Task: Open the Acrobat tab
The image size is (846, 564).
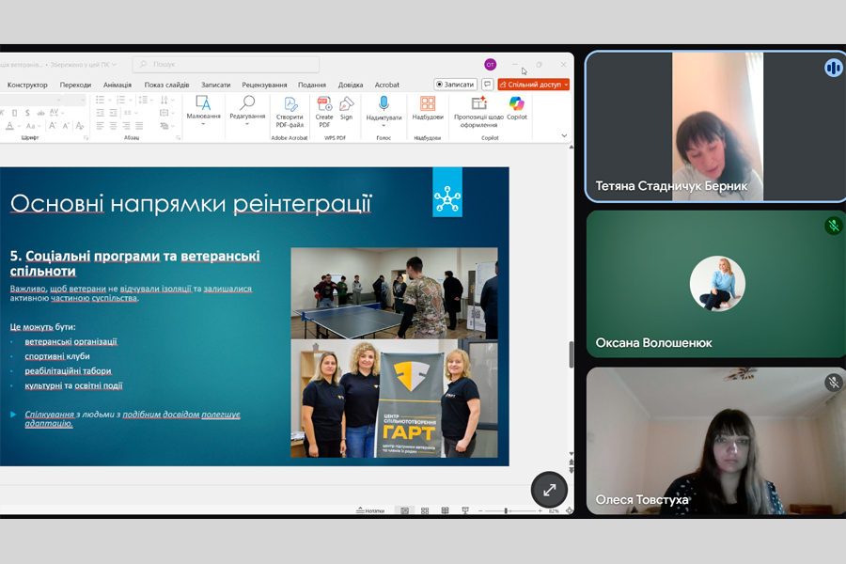Action: pos(387,85)
